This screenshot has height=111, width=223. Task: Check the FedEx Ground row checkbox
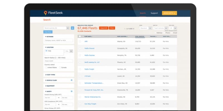tap(80, 48)
